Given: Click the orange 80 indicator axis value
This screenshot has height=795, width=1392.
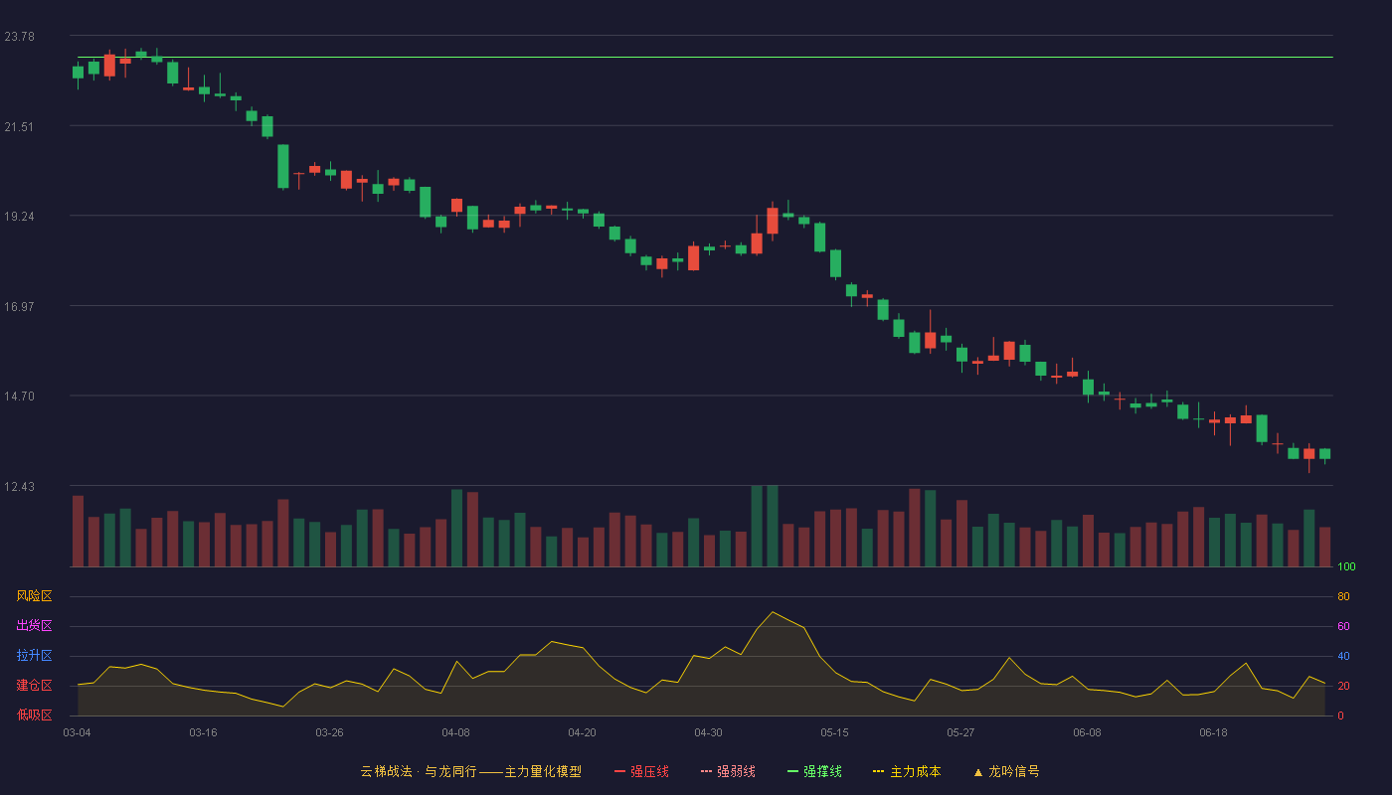Looking at the screenshot, I should [x=1343, y=597].
